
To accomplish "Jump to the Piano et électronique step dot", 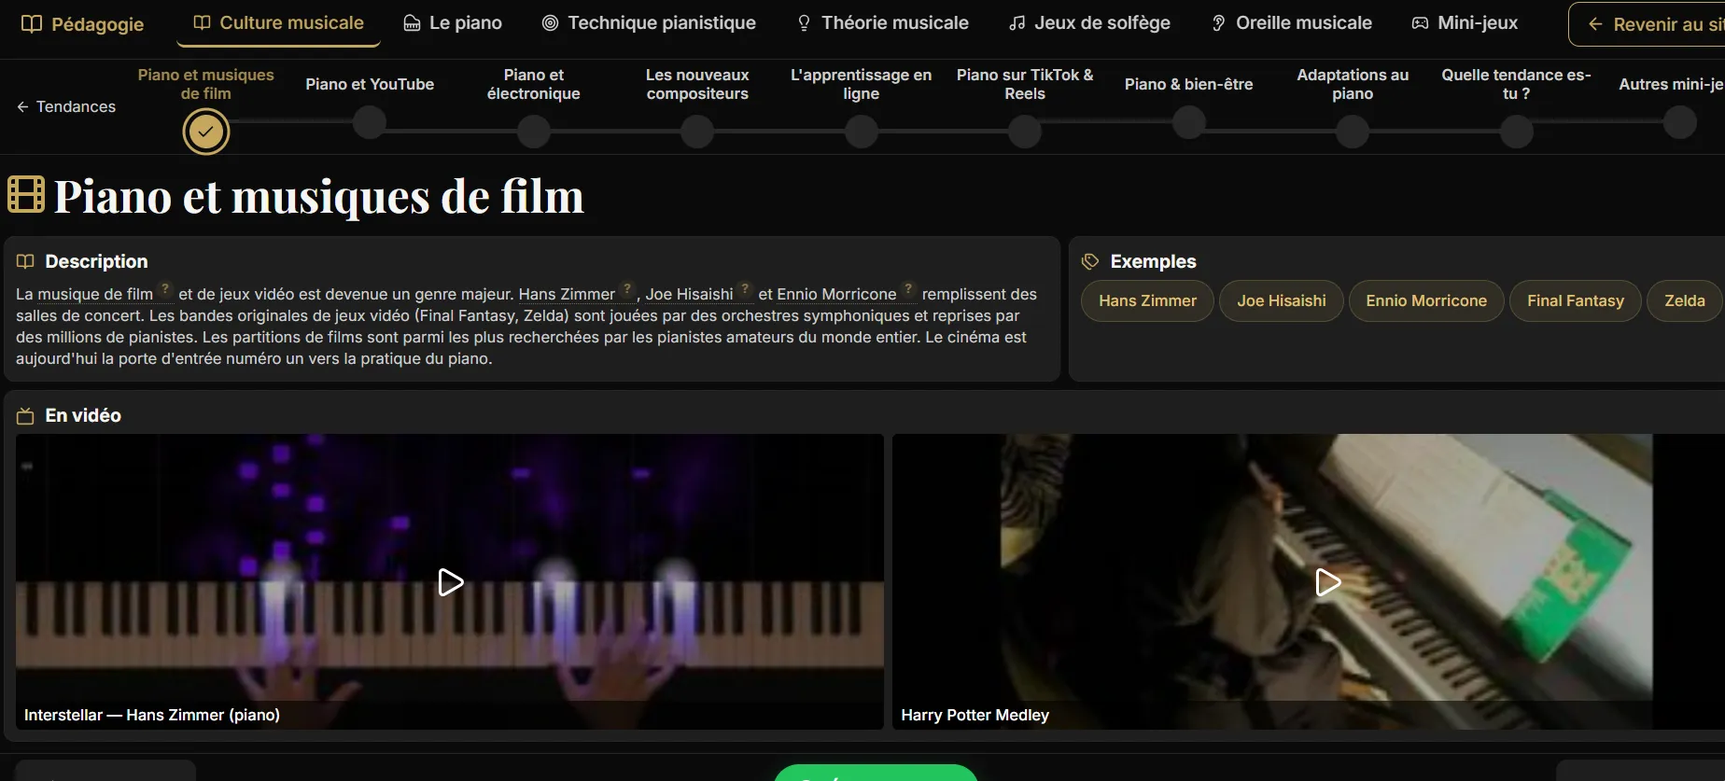I will (x=534, y=132).
